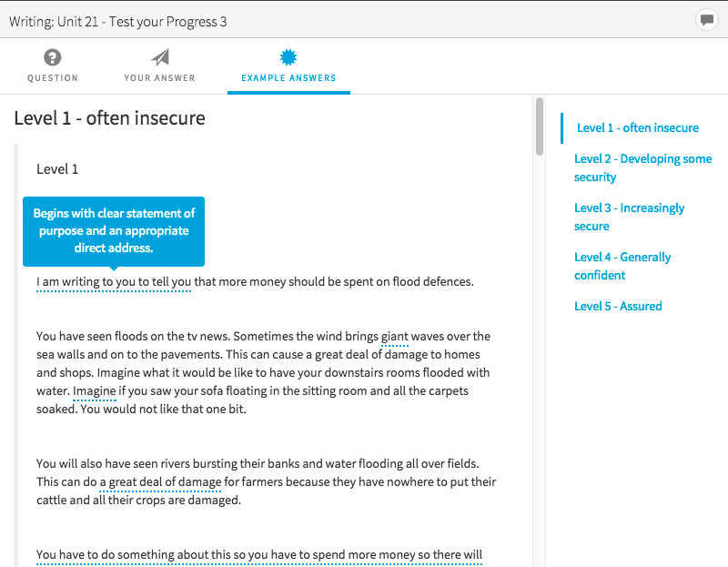Open Level 3 - Increasingly secure link

[629, 217]
